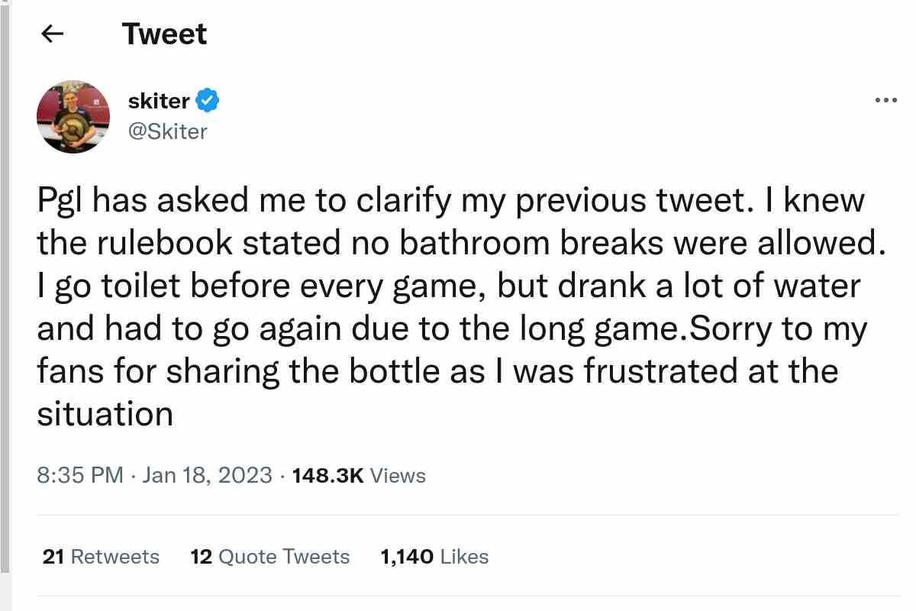The height and width of the screenshot is (611, 916).
Task: Open the @Skiter handle link
Action: 168,131
